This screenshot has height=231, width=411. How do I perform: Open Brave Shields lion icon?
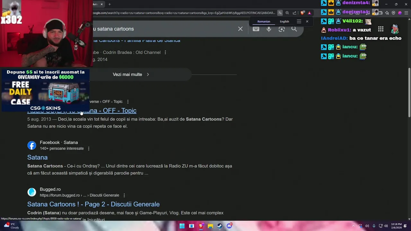(x=302, y=13)
